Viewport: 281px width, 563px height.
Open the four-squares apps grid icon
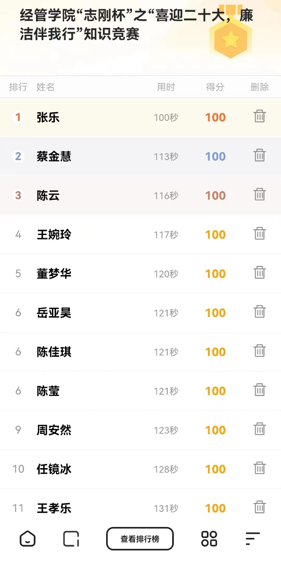pos(209,539)
